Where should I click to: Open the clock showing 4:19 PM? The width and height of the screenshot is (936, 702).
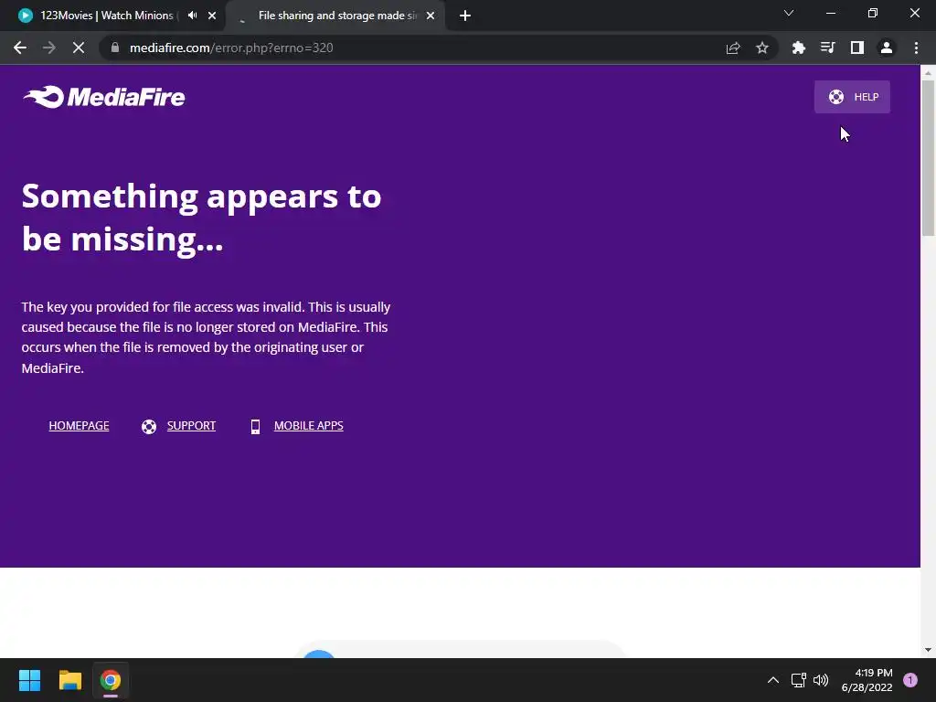pos(867,680)
